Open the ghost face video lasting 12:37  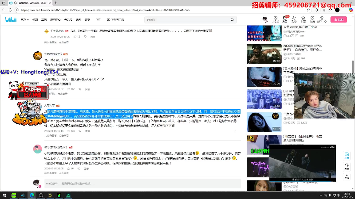264,122
